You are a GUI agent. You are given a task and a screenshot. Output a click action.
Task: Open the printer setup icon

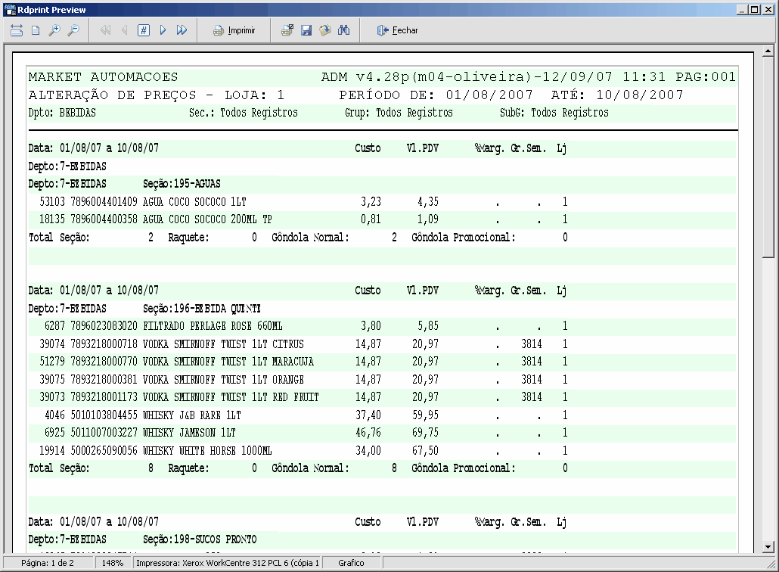pos(287,30)
